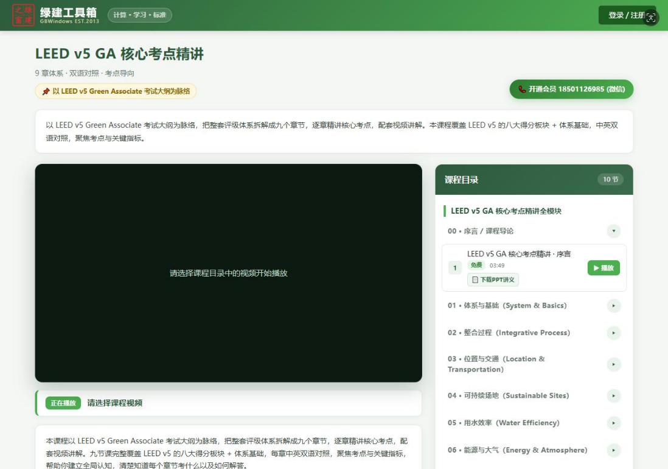
Task: Click the 以 LEED v5 Green Associate 考试大纲为脉络 tag
Action: (116, 91)
